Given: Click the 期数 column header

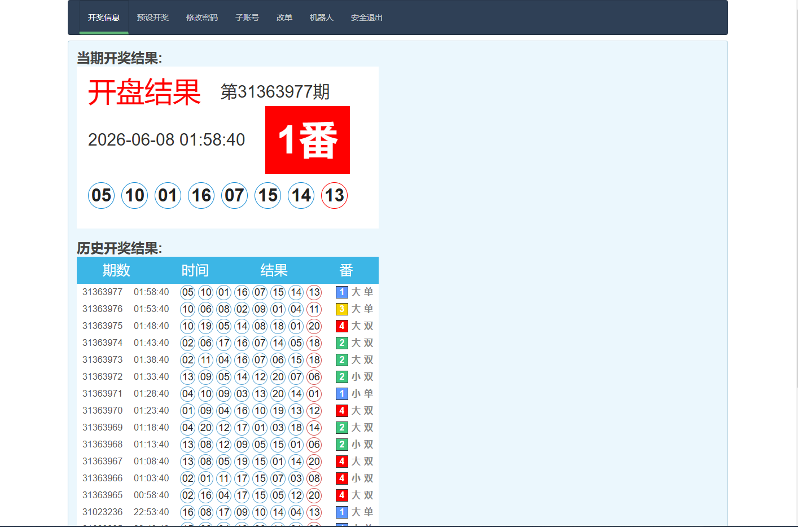Looking at the screenshot, I should pyautogui.click(x=116, y=270).
